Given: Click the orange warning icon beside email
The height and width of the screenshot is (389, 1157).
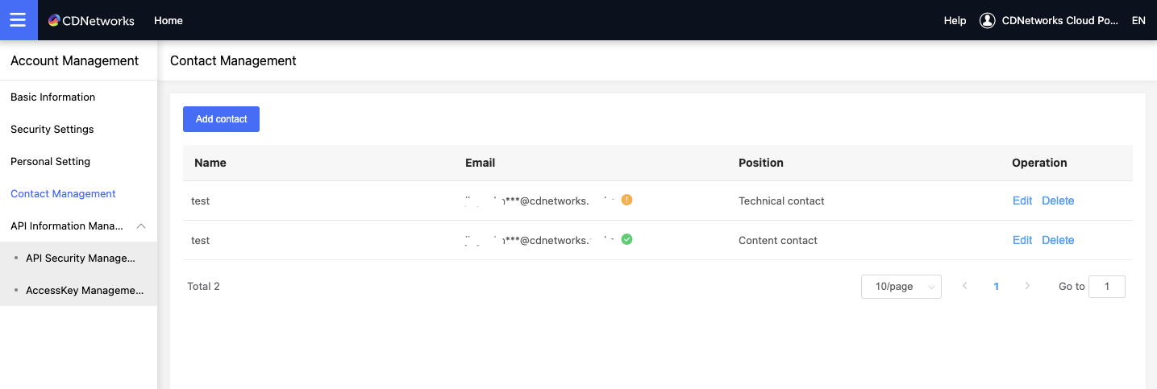Looking at the screenshot, I should pyautogui.click(x=626, y=200).
